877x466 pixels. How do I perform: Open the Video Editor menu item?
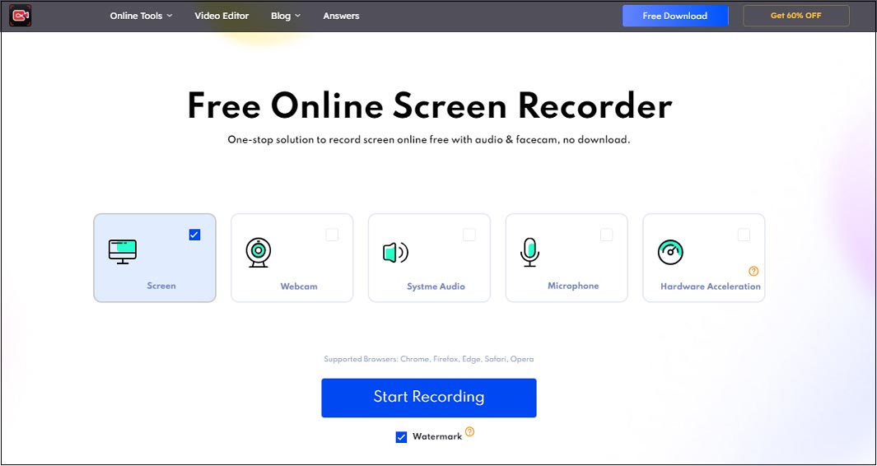tap(222, 16)
